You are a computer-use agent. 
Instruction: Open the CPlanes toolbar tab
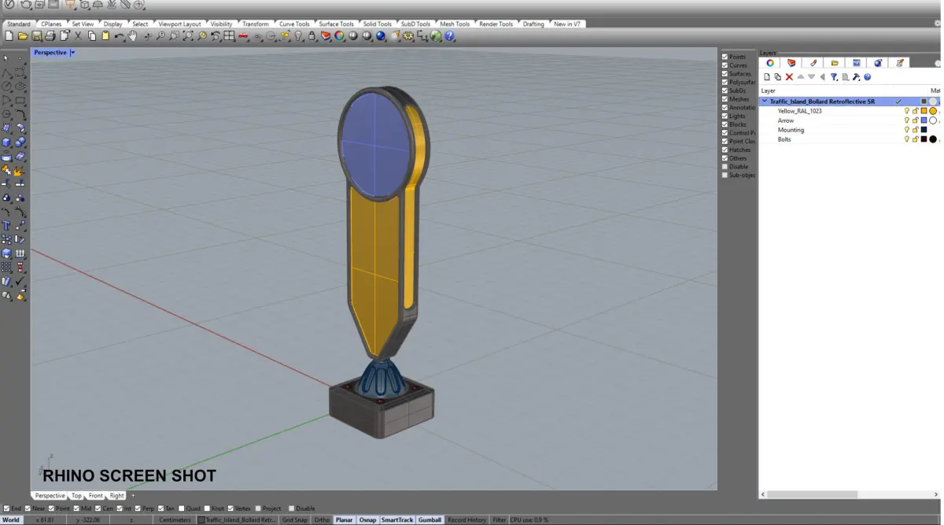click(51, 24)
